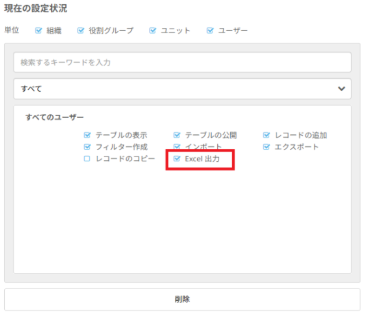Click the 単位 label
Image resolution: width=370 pixels, height=319 pixels.
click(12, 30)
